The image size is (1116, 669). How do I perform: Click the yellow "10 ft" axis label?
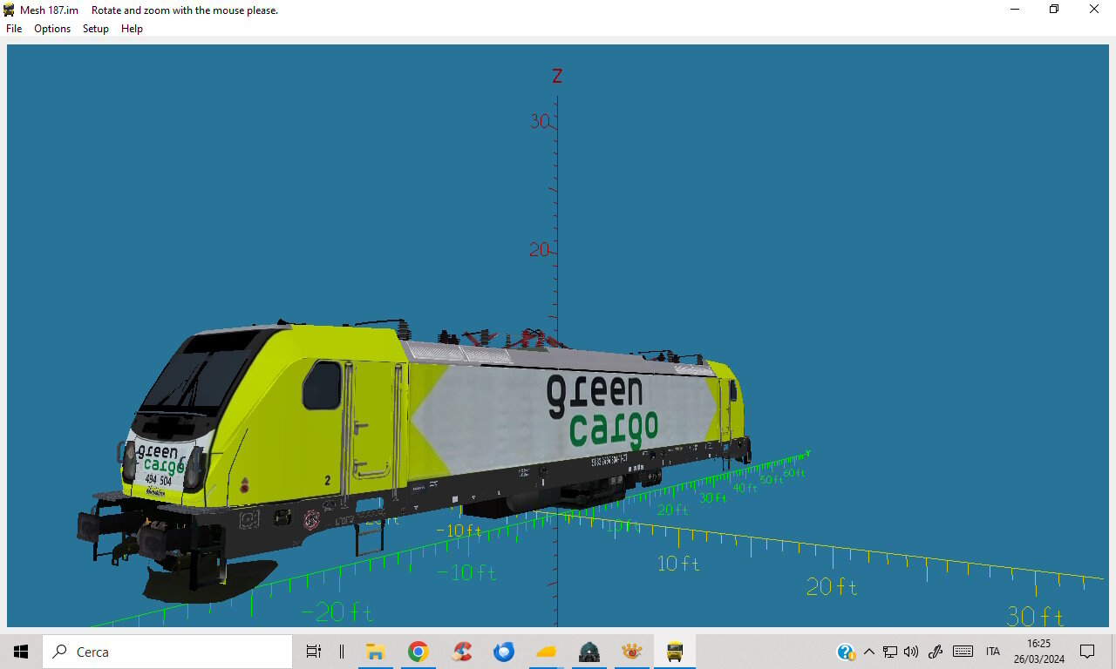(679, 564)
